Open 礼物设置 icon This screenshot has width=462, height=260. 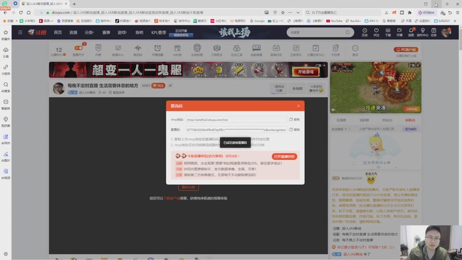coord(197,50)
